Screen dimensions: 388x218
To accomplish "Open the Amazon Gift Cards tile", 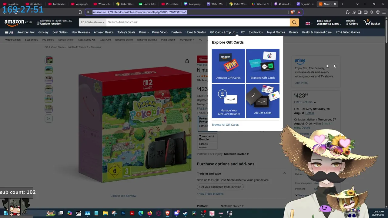I will tap(228, 66).
